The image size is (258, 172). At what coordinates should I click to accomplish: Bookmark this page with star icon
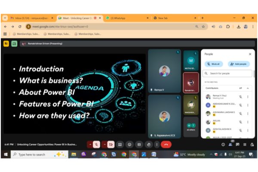pyautogui.click(x=203, y=26)
